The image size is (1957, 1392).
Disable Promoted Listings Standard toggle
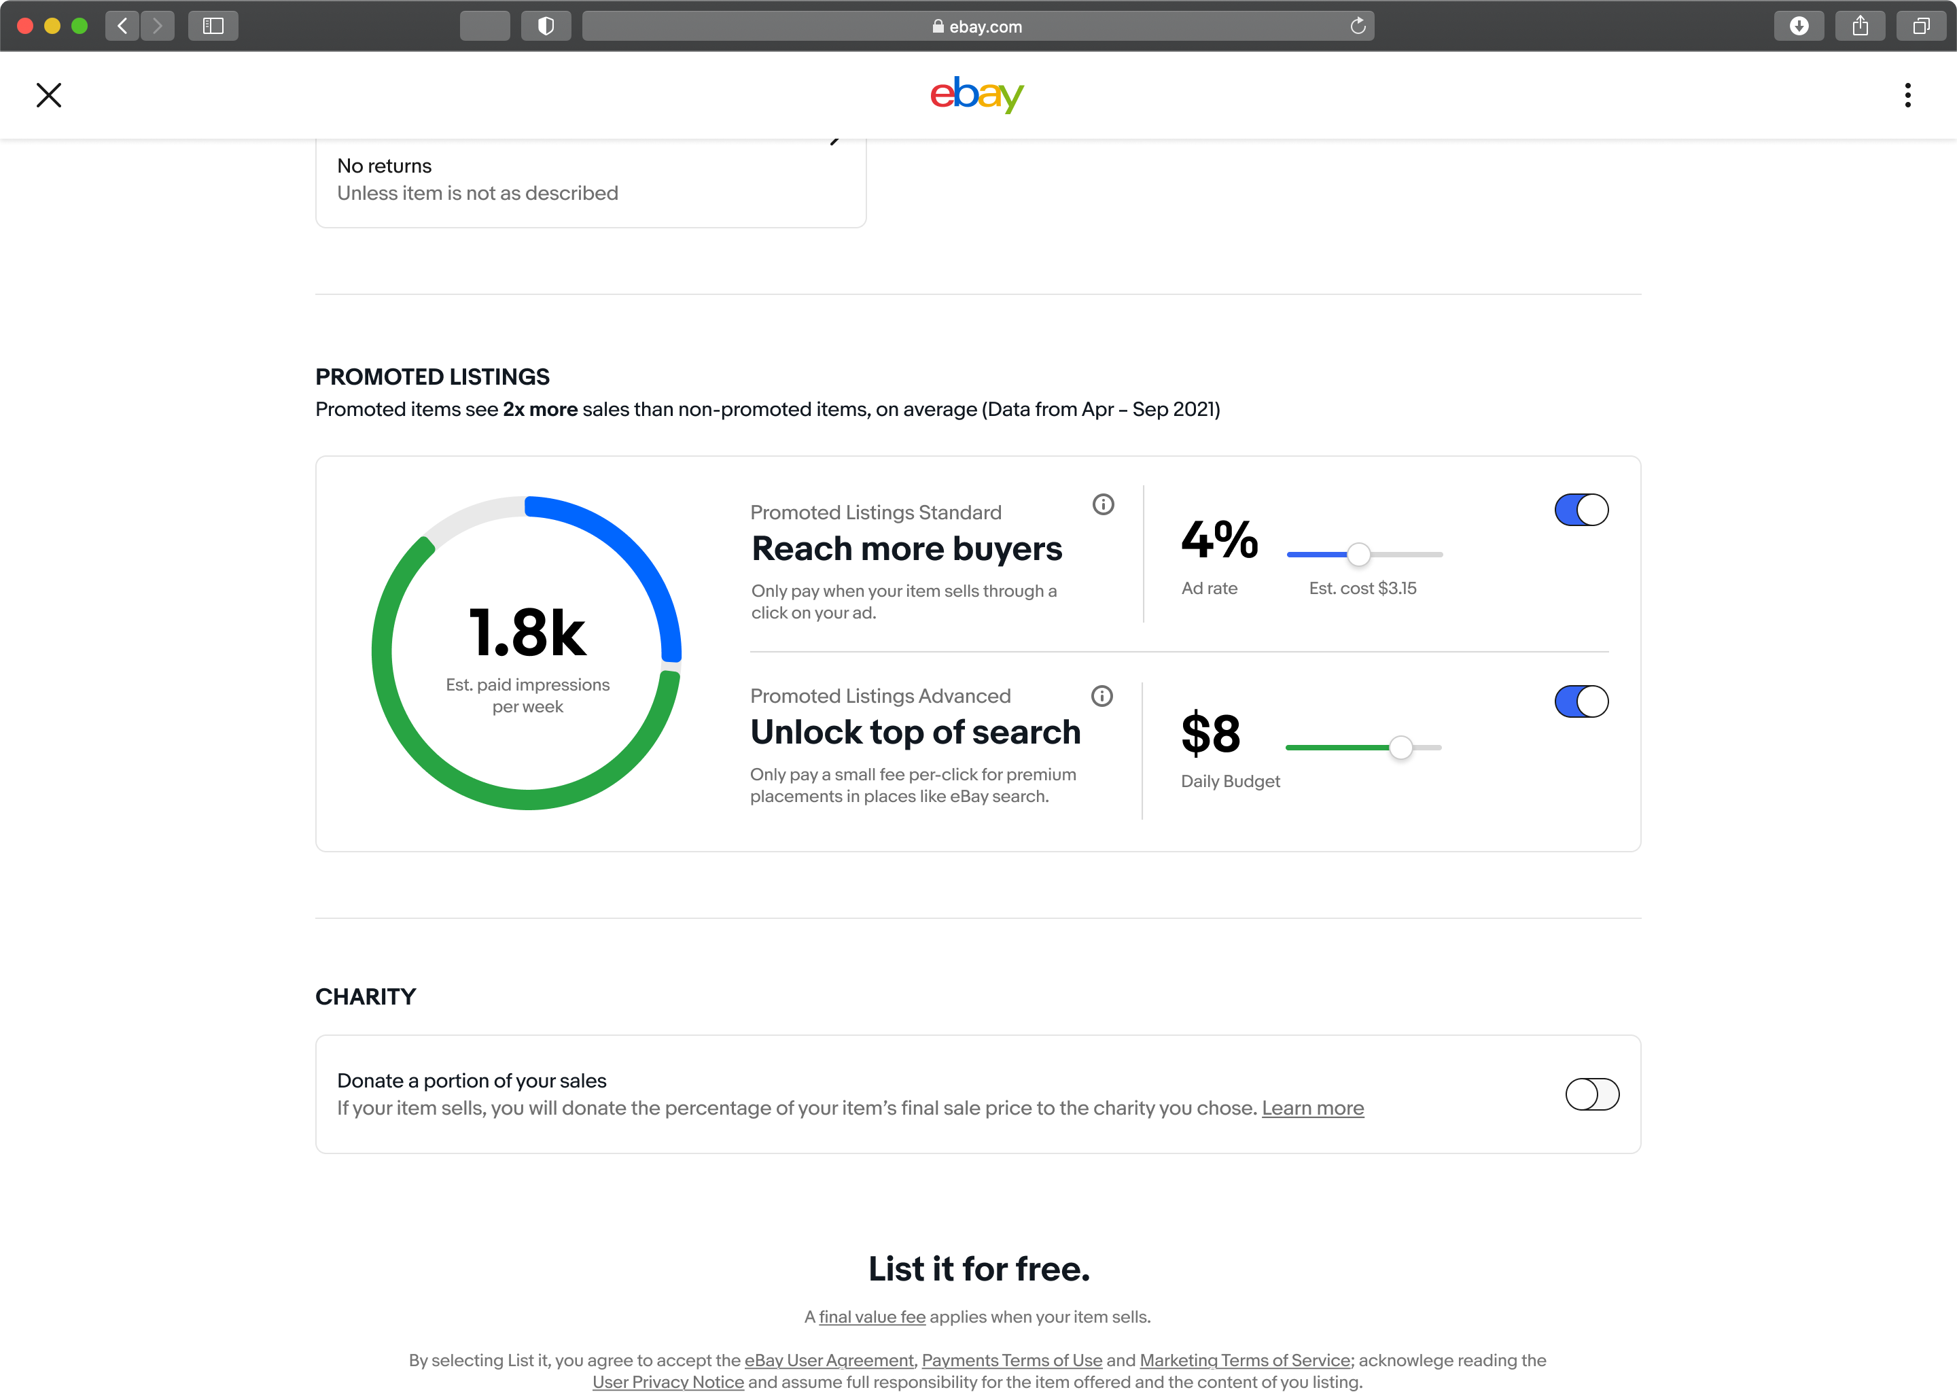coord(1581,510)
